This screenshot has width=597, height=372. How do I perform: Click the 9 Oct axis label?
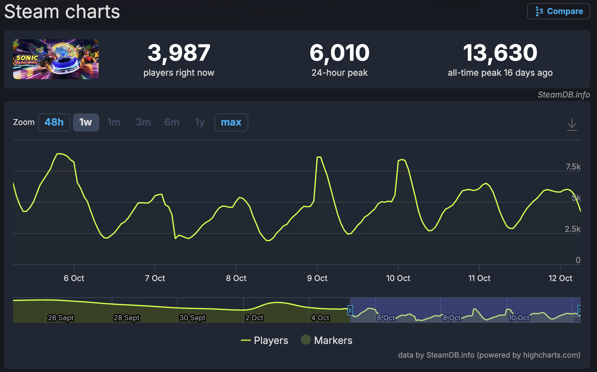coord(317,278)
